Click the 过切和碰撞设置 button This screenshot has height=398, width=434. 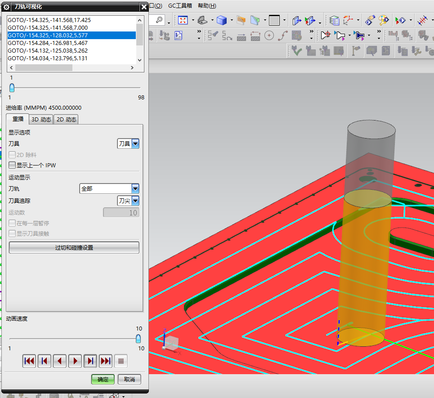(x=74, y=247)
